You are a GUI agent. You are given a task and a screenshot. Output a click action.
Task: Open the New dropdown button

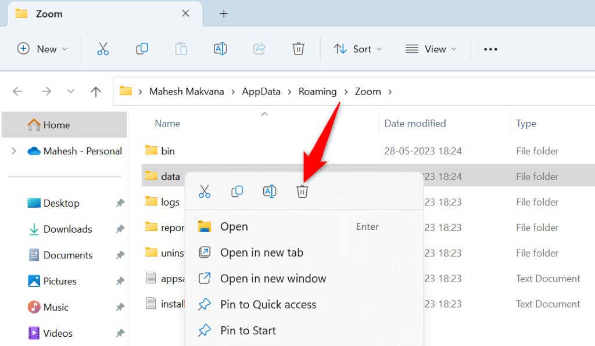pos(42,49)
